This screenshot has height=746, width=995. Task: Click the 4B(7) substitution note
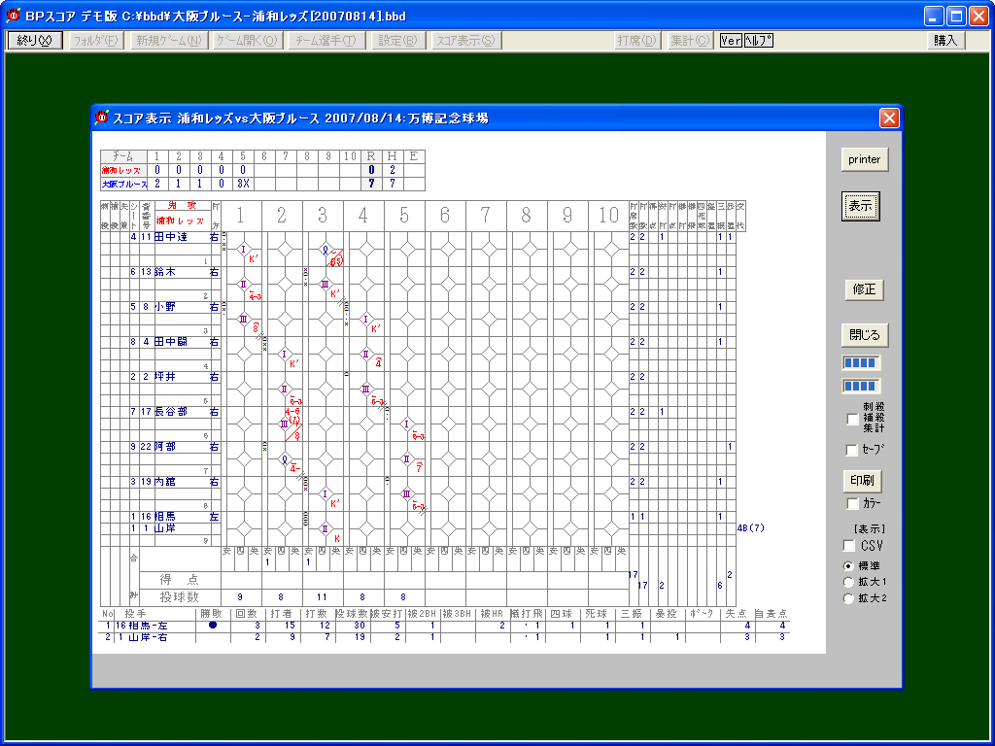pos(751,527)
